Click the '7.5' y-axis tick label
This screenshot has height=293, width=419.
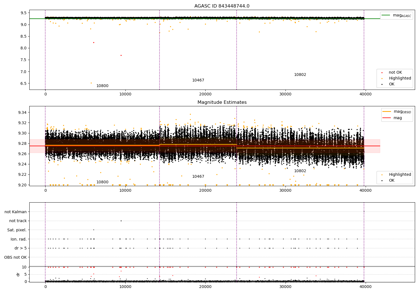pyautogui.click(x=23, y=60)
